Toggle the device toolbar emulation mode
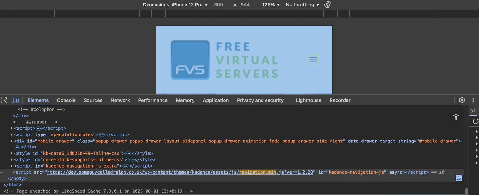 (15, 100)
